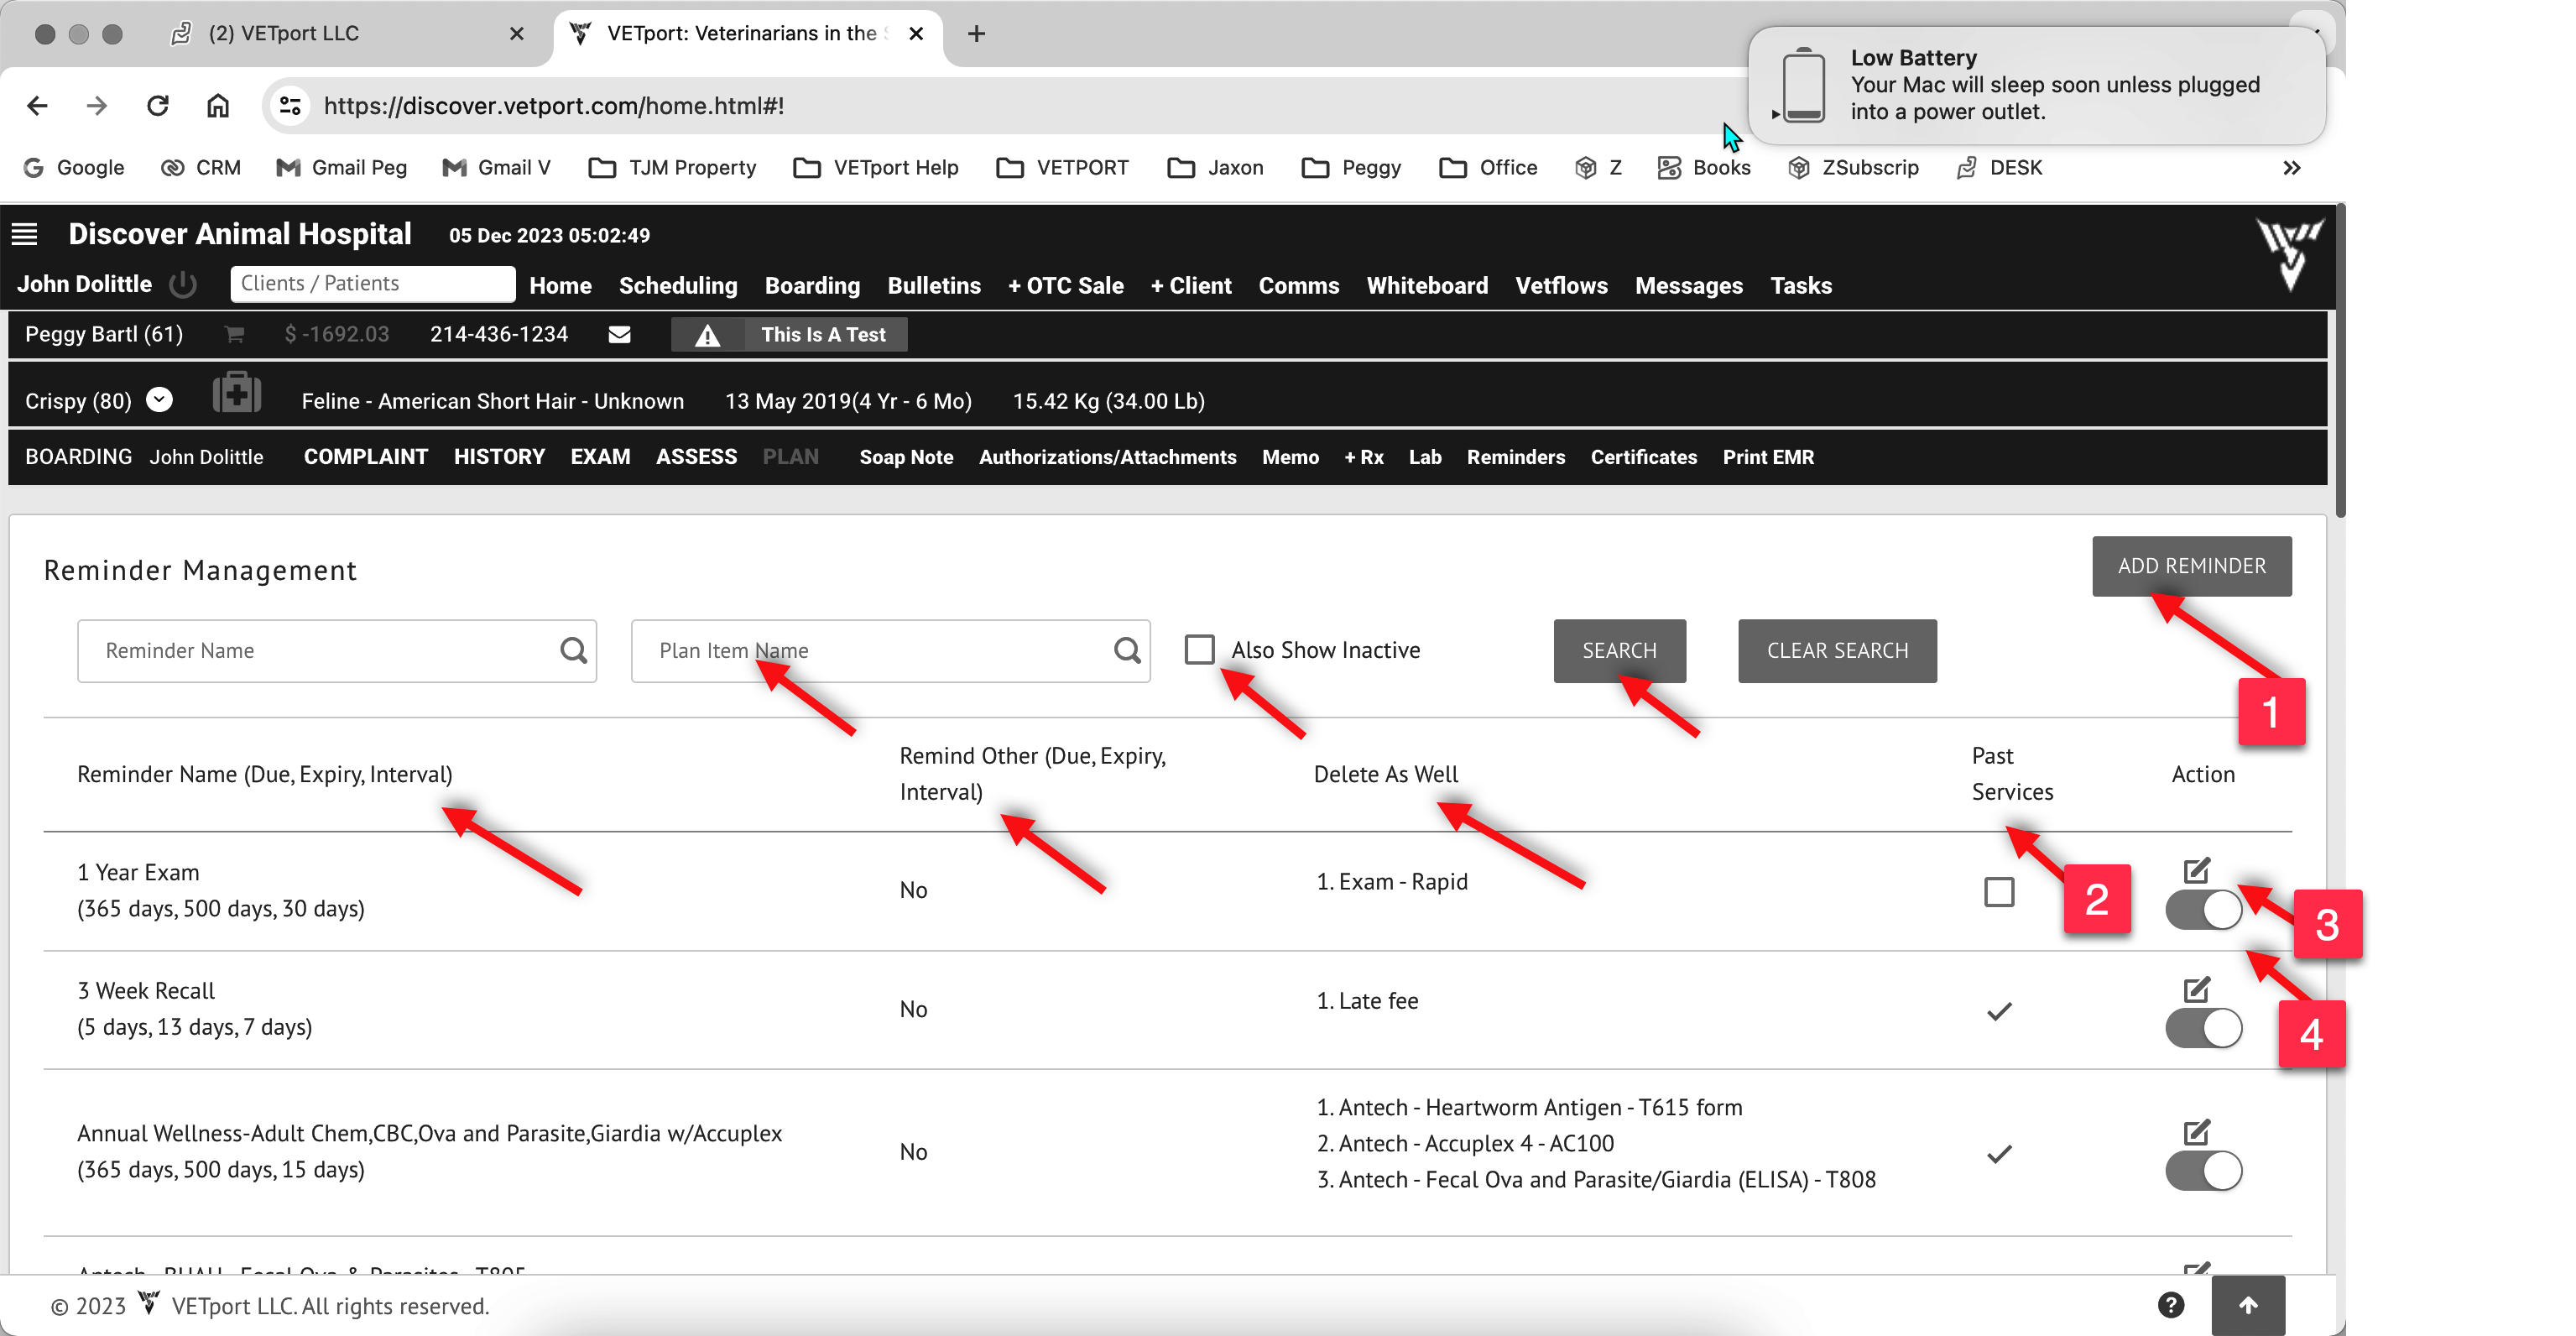Click the Clients / Patients search box

(372, 283)
